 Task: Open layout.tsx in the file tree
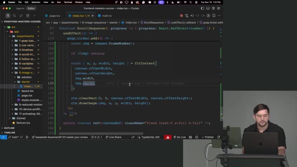pyautogui.click(x=27, y=91)
